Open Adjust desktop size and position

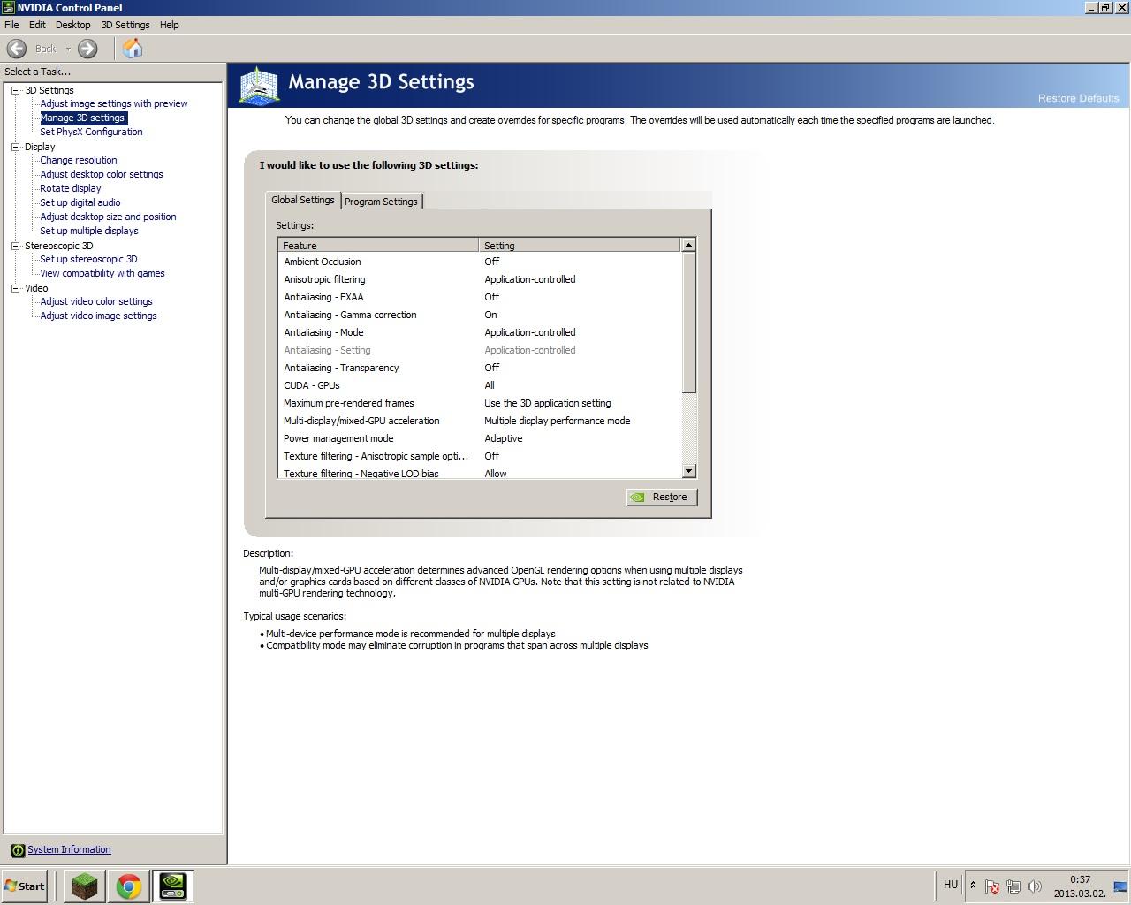pyautogui.click(x=108, y=217)
